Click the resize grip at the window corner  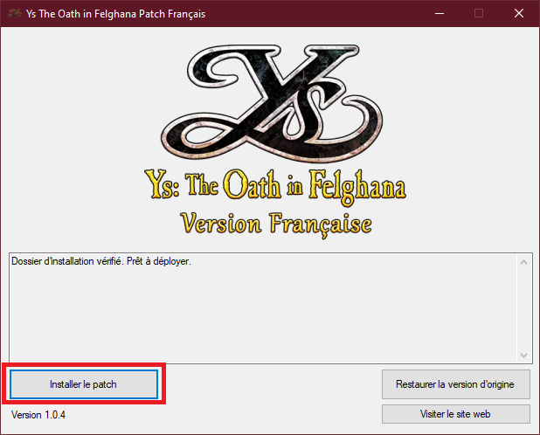tap(535, 430)
